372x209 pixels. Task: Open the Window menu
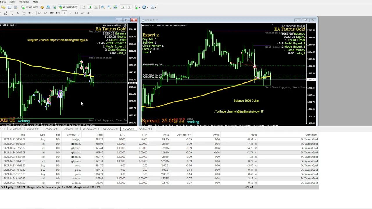click(24, 2)
